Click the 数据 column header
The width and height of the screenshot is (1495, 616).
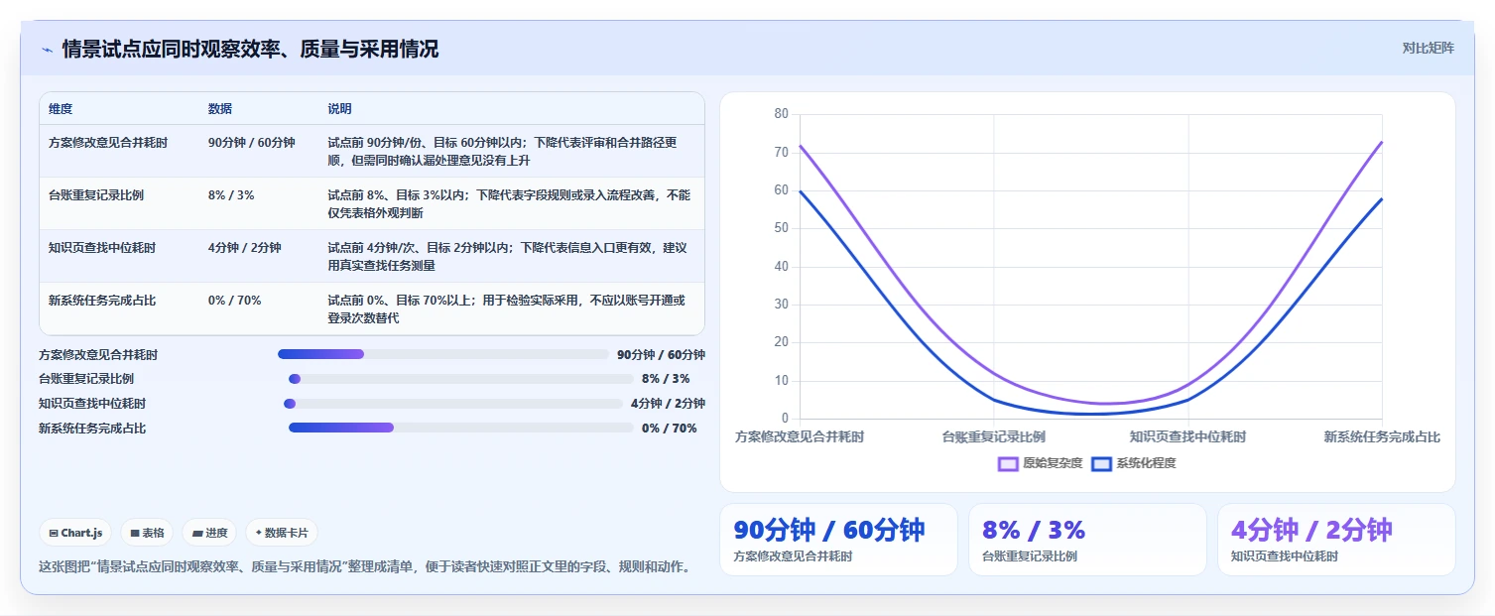click(x=220, y=109)
